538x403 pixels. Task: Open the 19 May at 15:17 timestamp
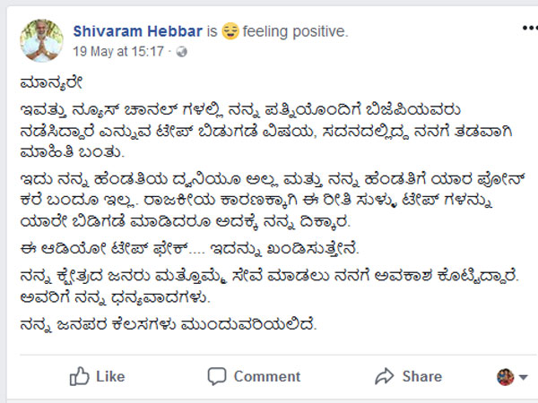118,52
